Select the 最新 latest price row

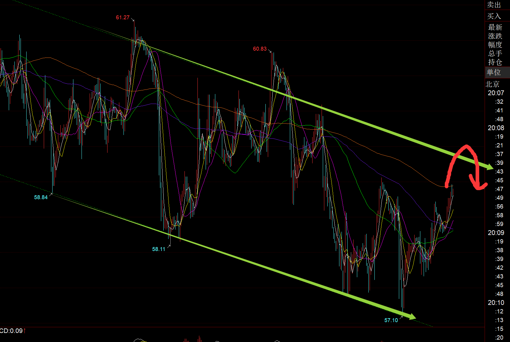point(495,27)
